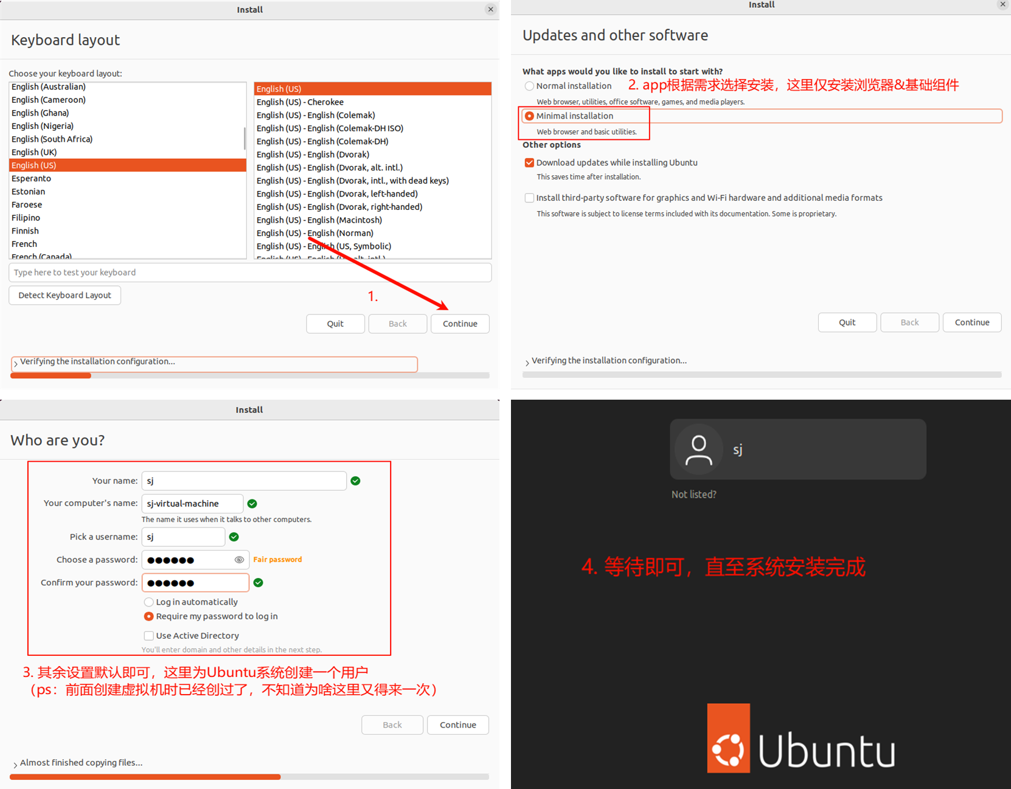Quit from Updates and other software window
The height and width of the screenshot is (789, 1011).
point(847,322)
